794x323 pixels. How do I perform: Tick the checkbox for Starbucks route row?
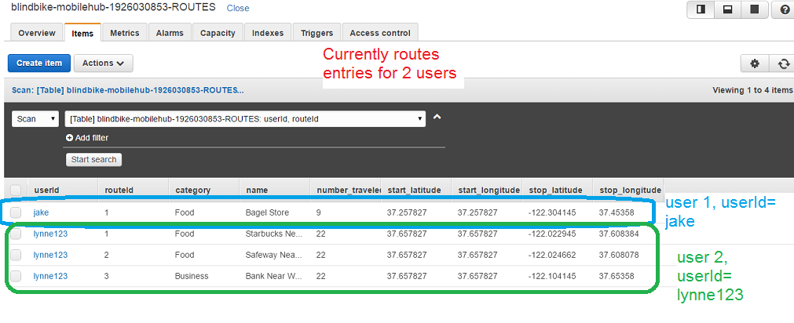pos(16,234)
